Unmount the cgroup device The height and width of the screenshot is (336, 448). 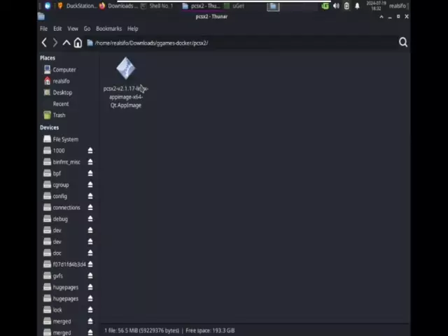pos(90,185)
